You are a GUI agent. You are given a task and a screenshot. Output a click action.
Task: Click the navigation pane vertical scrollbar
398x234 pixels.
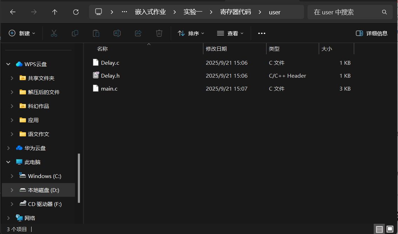(x=79, y=178)
